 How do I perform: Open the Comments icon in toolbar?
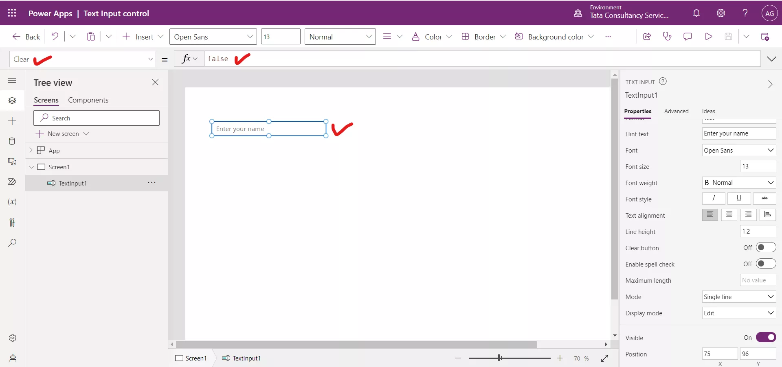pos(688,37)
